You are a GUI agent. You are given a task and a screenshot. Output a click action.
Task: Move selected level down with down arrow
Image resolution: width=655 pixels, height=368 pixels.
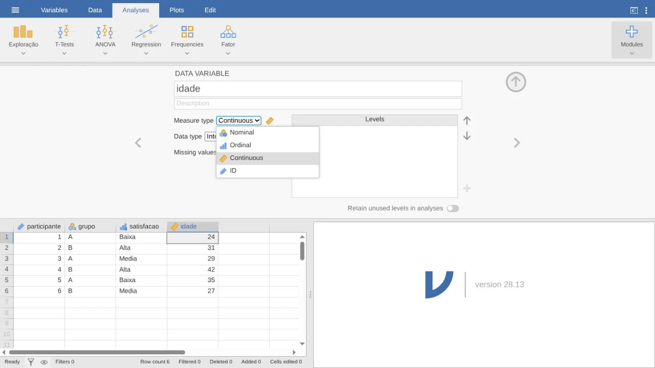click(467, 136)
